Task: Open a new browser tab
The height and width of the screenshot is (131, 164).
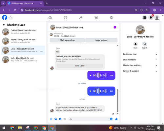Action: (47, 3)
